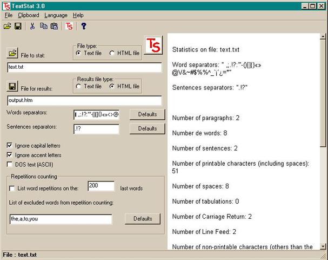This screenshot has width=328, height=260.
Task: Toggle Ignore capital letters checkbox
Action: (9, 145)
